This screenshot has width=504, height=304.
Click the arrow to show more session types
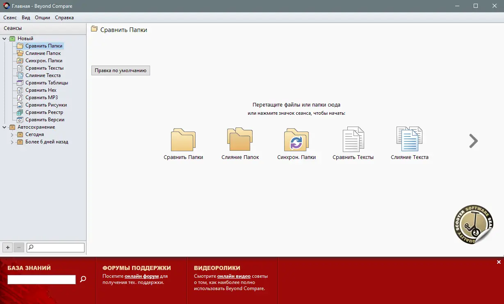coord(473,141)
